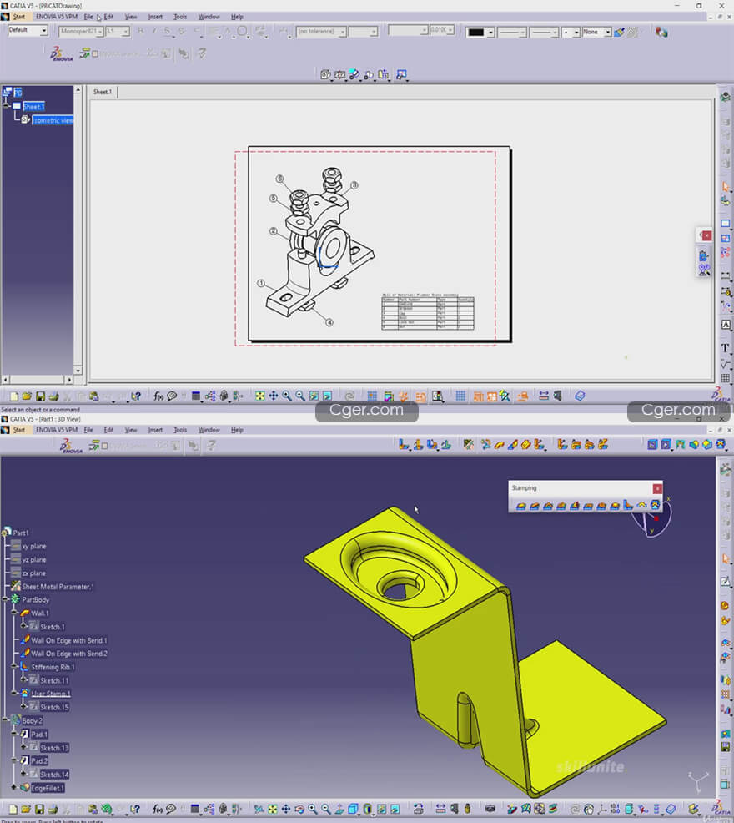Click ENOVIA logo icon in drawing toolbar
734x823 pixels.
click(x=62, y=53)
